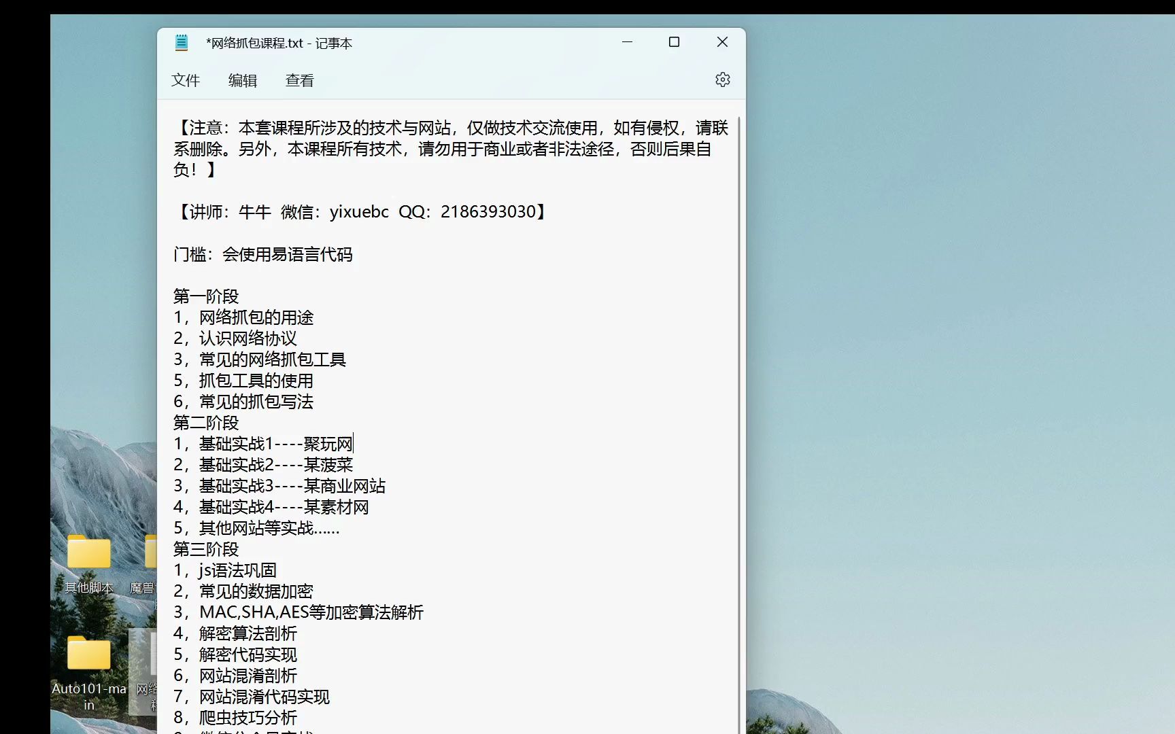Click the Notepad vertical scrollbar
This screenshot has width=1175, height=734.
pos(738,425)
